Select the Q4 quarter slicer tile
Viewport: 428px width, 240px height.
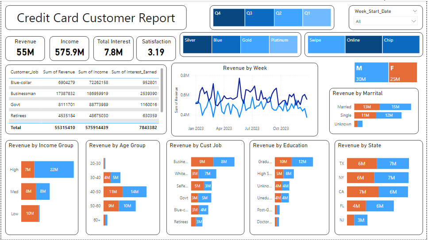[229, 18]
